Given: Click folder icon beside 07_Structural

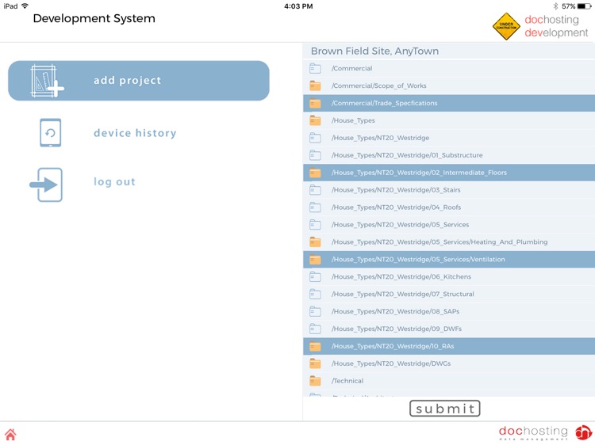Looking at the screenshot, I should (315, 295).
